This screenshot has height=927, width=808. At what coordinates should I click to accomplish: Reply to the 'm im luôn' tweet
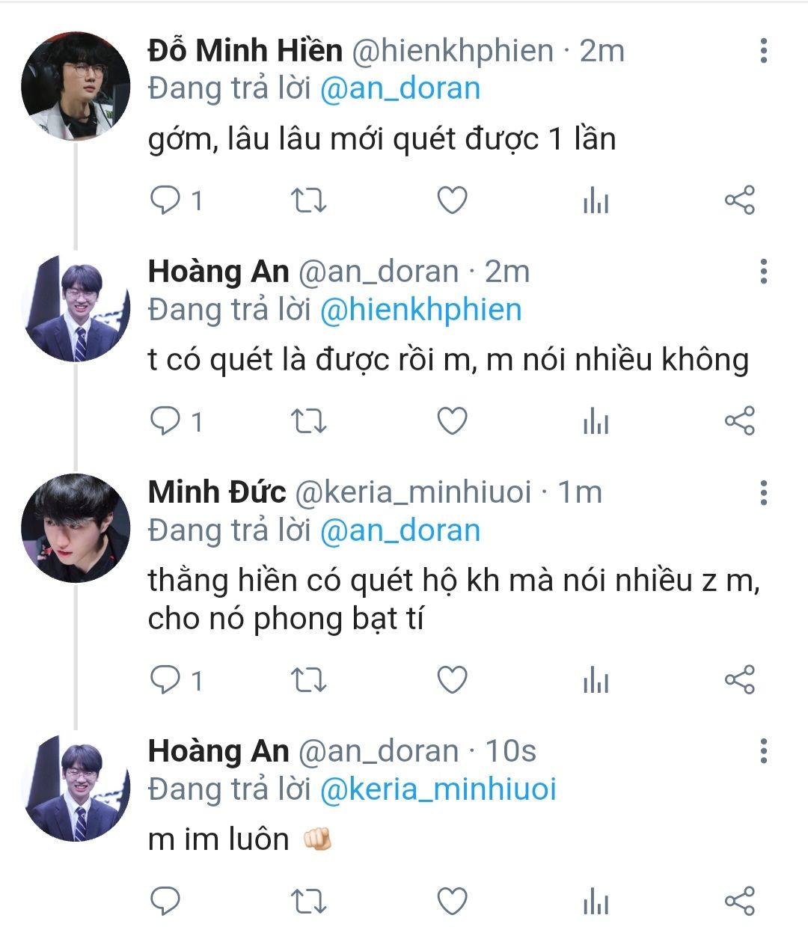tap(165, 901)
